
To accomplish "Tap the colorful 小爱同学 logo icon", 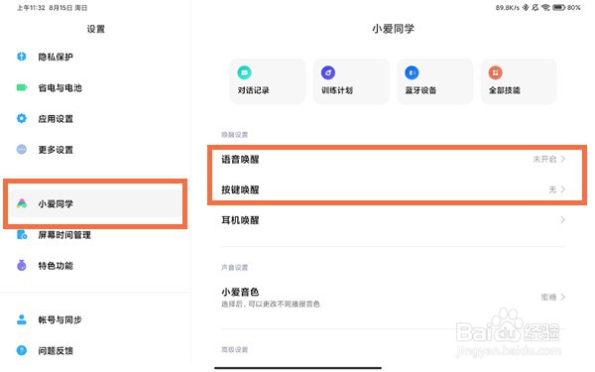I will pyautogui.click(x=22, y=203).
